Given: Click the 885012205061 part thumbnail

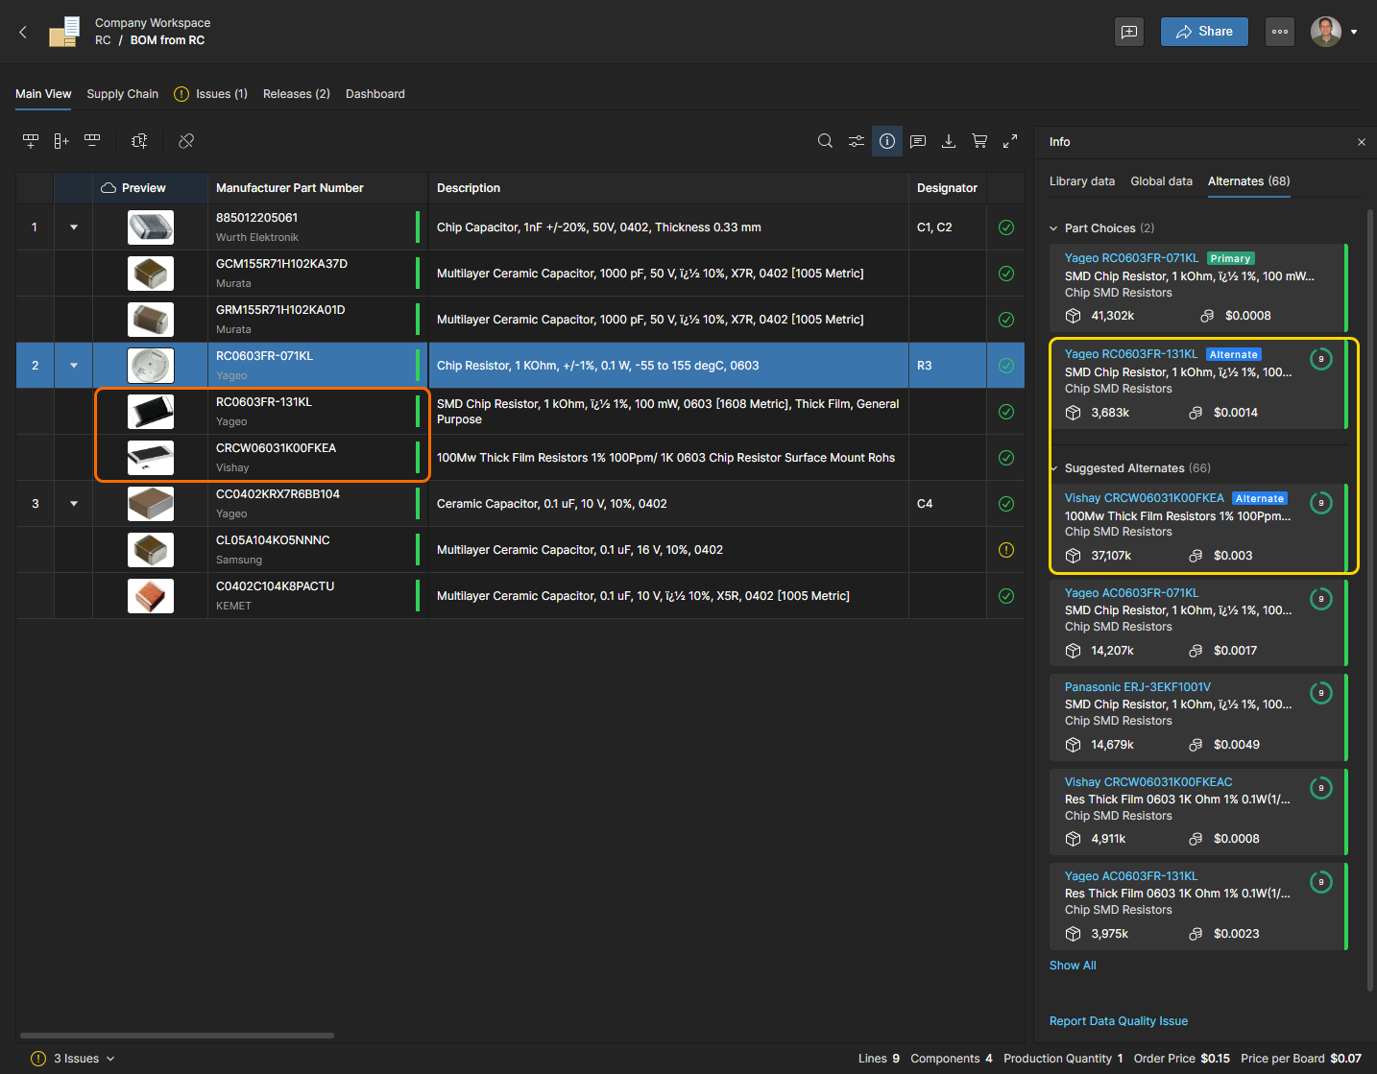Looking at the screenshot, I should 151,227.
